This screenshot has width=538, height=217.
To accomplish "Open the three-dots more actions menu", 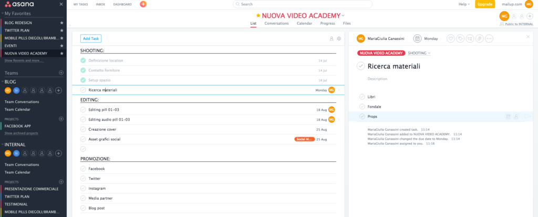I will [489, 39].
